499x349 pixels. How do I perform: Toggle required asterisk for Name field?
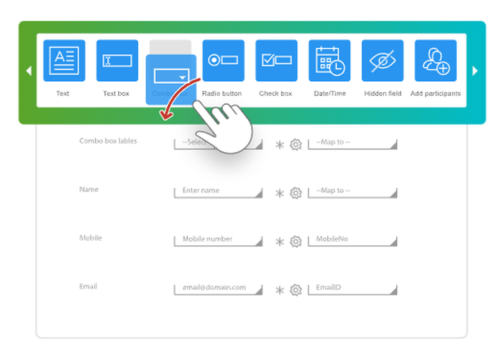[279, 193]
